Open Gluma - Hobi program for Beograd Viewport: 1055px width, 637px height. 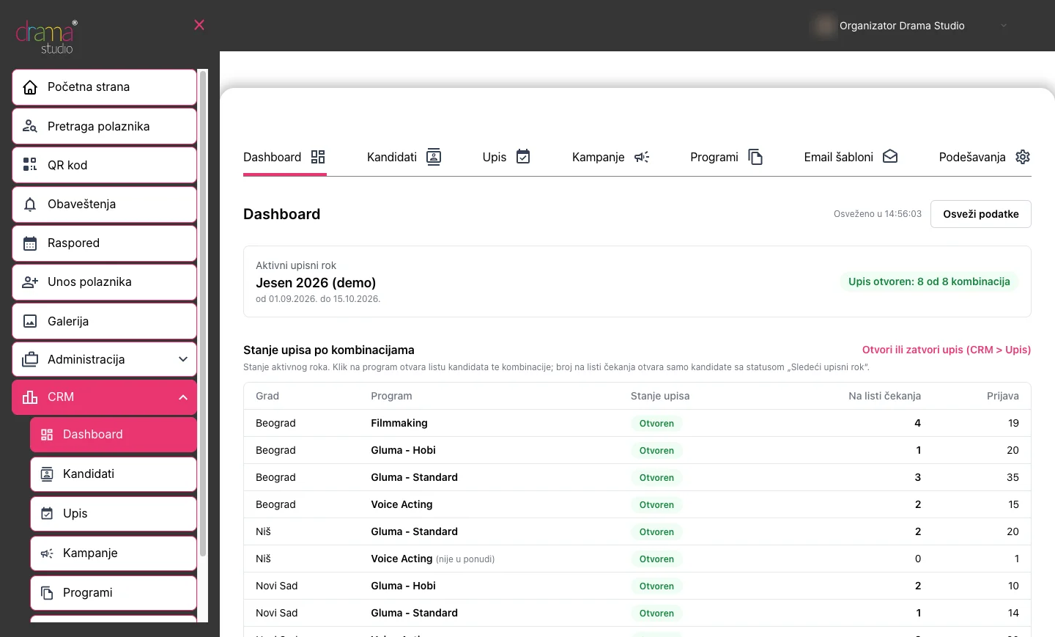(403, 450)
